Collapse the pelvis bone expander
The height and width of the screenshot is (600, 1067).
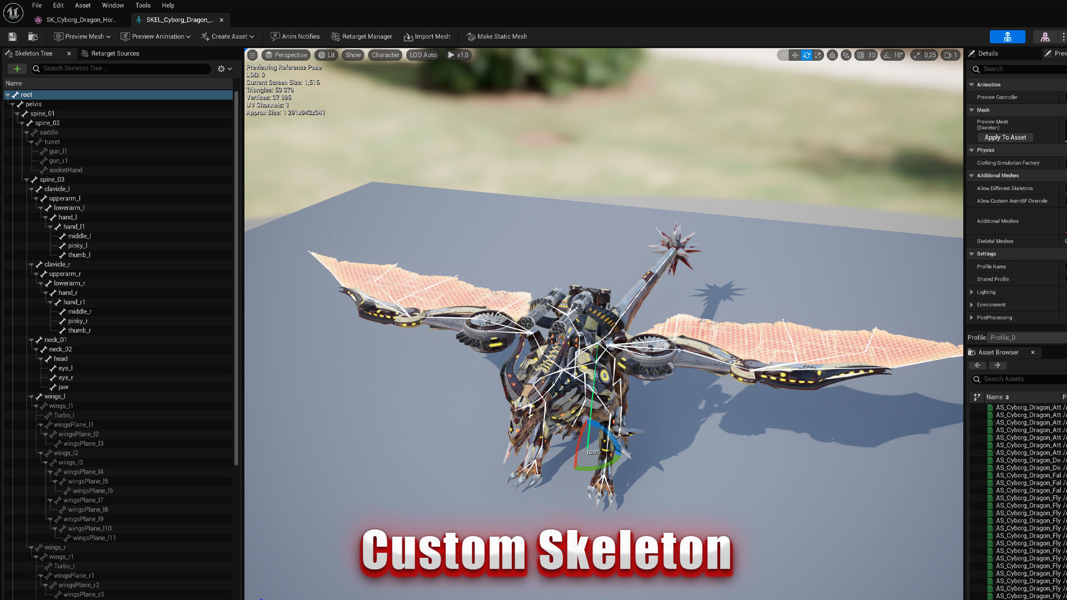coord(12,104)
